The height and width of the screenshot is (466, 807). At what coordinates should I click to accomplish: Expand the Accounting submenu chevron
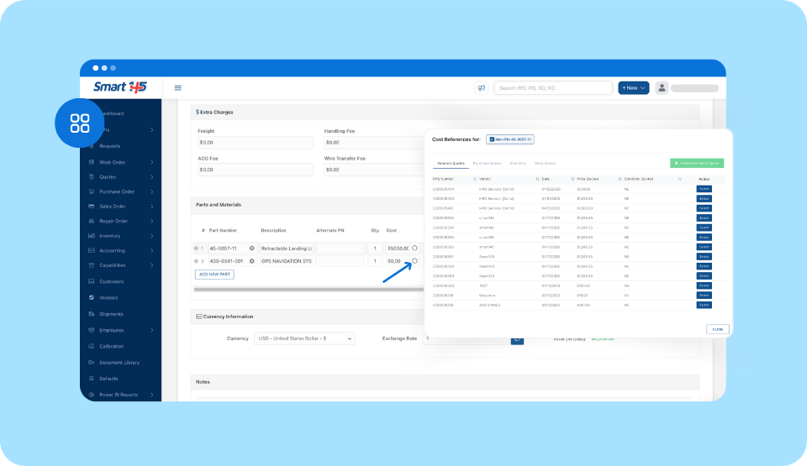pos(152,250)
